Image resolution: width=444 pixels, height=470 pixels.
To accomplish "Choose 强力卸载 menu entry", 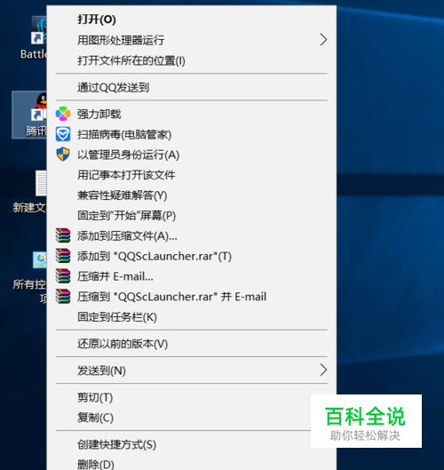I will [x=192, y=114].
